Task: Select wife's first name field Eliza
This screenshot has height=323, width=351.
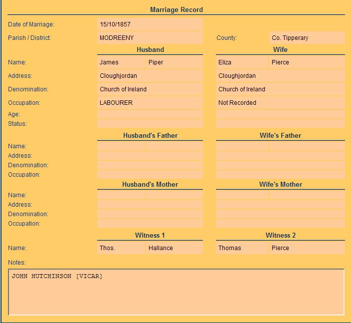Action: pyautogui.click(x=242, y=62)
